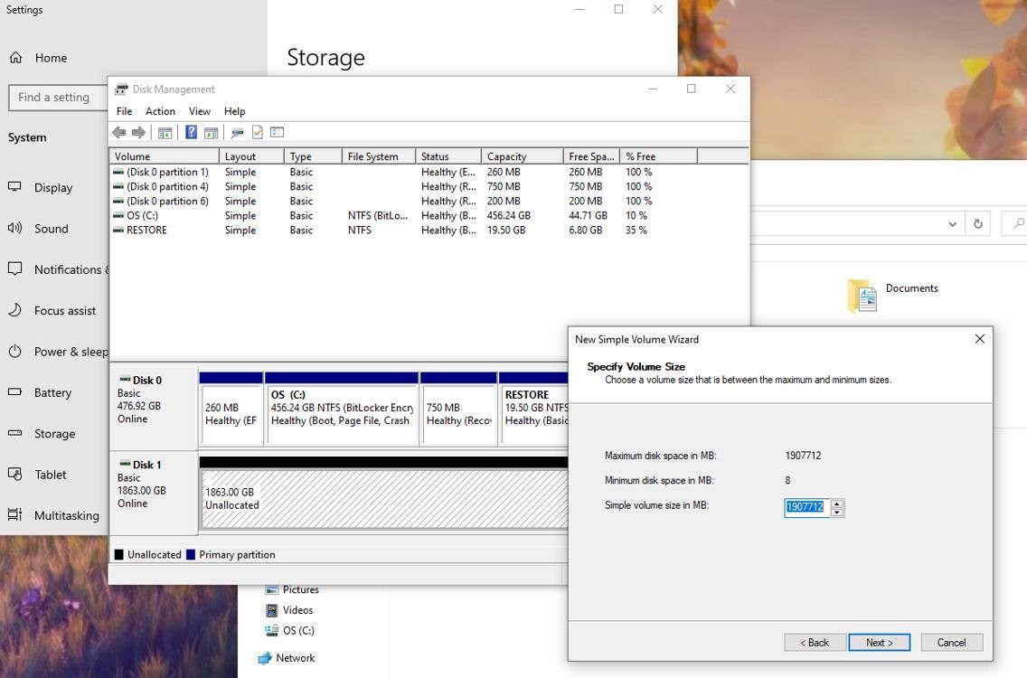
Task: Cancel the New Simple Volume Wizard
Action: [x=951, y=642]
